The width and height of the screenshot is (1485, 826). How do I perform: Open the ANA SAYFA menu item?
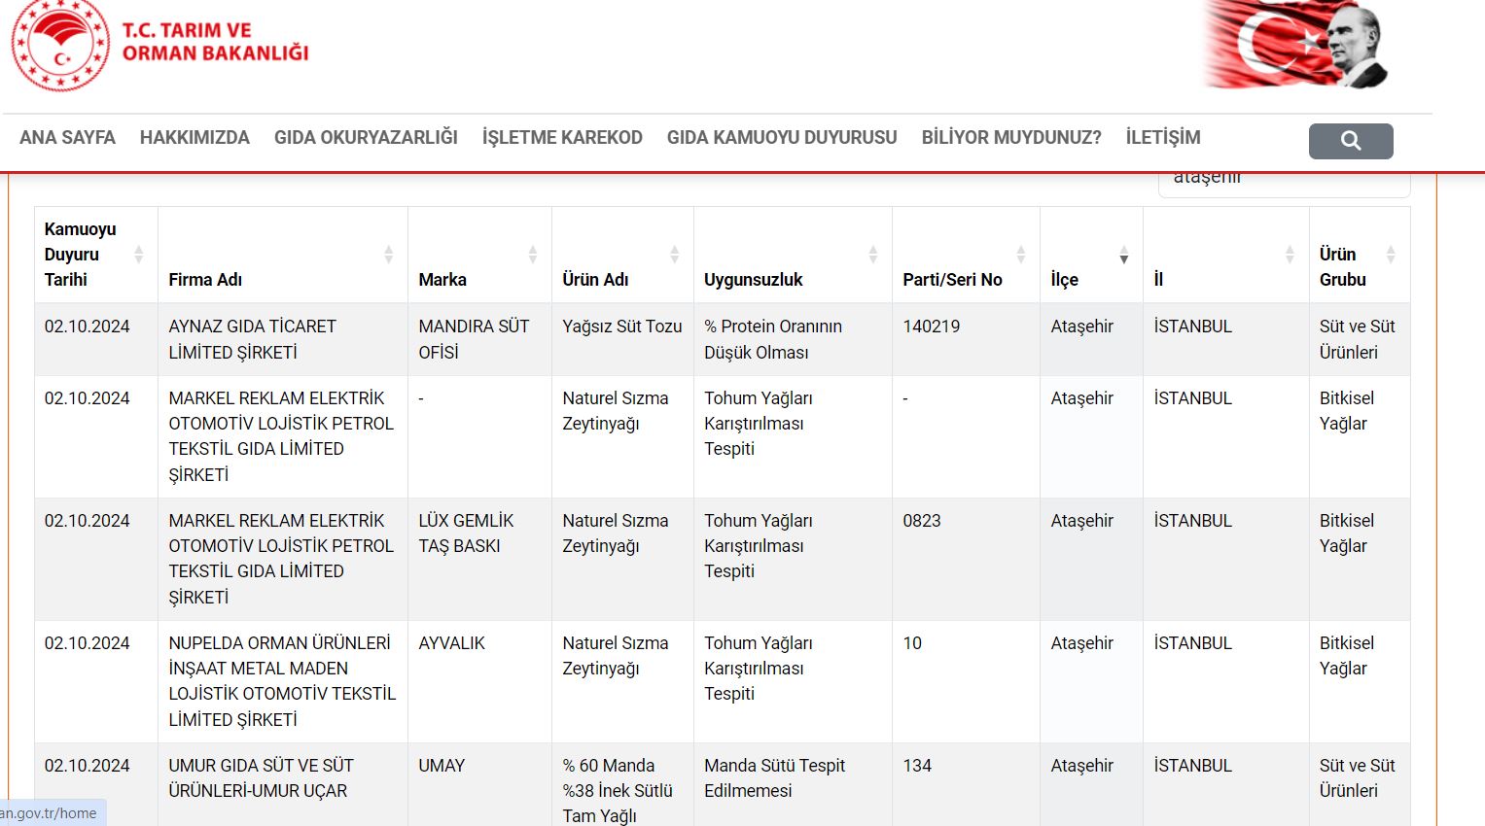click(67, 138)
